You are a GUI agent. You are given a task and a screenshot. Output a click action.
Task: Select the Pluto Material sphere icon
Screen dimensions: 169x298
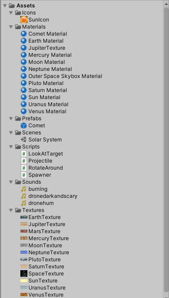click(24, 83)
